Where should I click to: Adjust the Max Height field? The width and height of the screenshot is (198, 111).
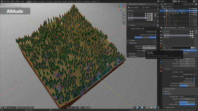pos(149,46)
